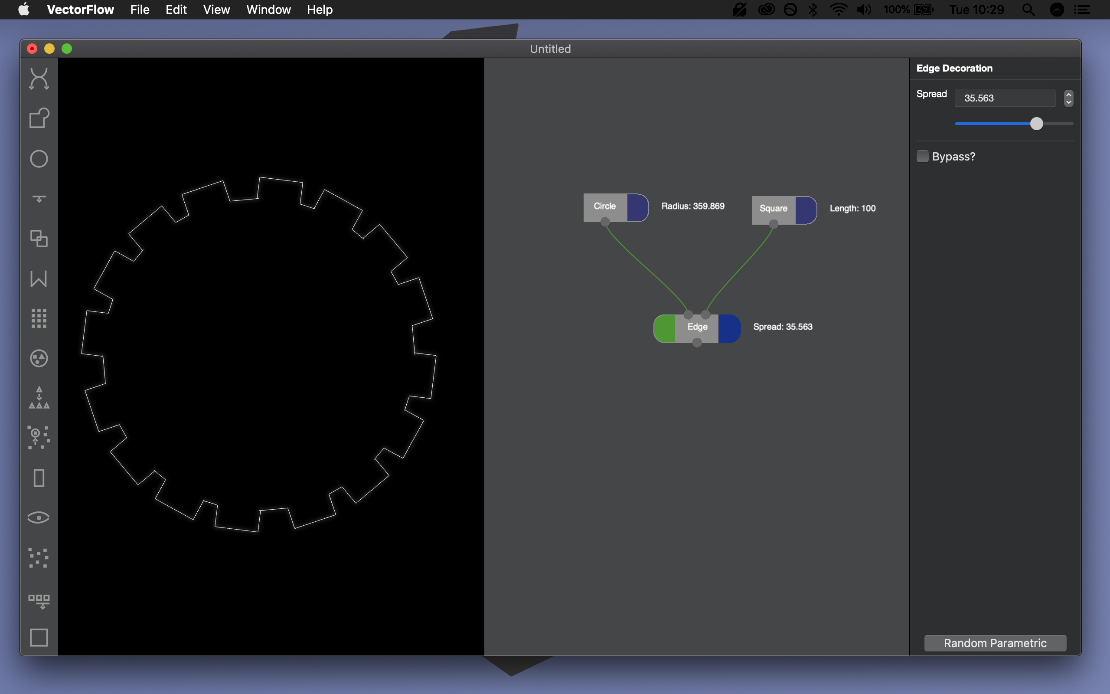Select the circle shape tool
Image resolution: width=1110 pixels, height=694 pixels.
tap(39, 159)
